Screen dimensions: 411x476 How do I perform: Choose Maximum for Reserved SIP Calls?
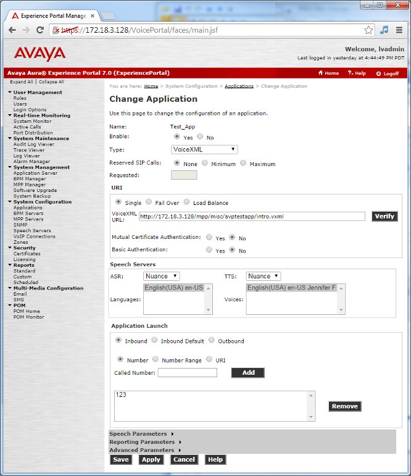click(243, 163)
